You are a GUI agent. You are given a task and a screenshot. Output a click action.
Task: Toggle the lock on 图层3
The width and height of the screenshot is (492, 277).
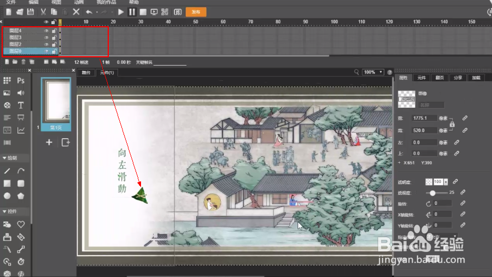tap(54, 38)
